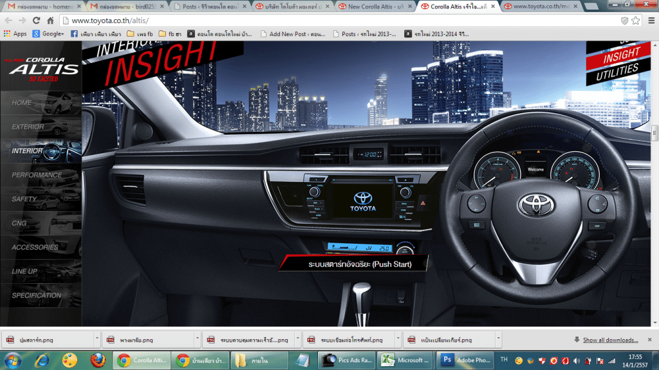Open the Windows Start menu

[13, 361]
